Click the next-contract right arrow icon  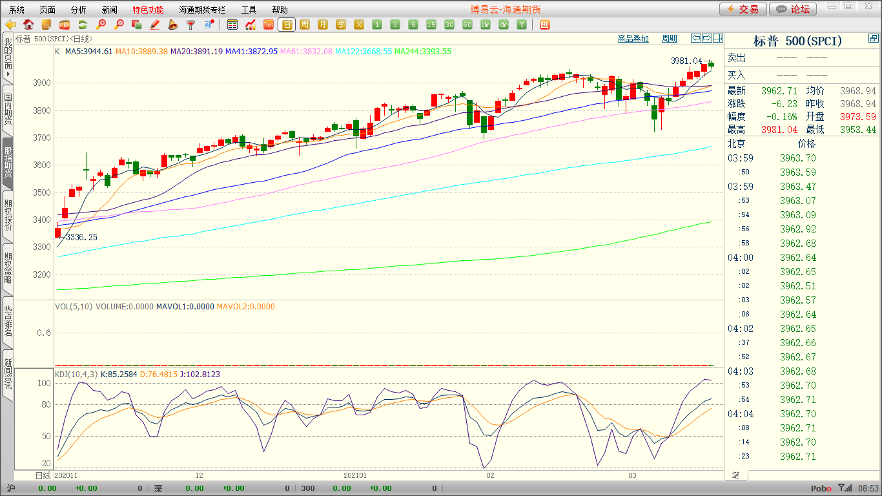pos(706,38)
